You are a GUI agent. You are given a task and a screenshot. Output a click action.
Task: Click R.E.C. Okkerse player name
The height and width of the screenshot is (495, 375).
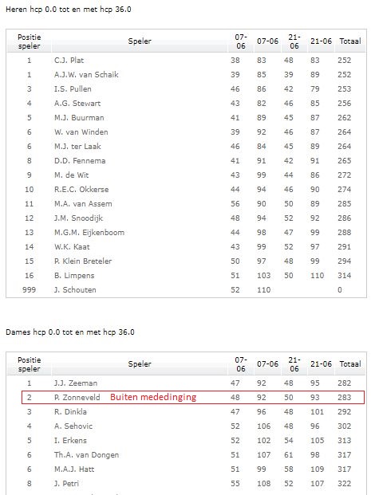coord(81,190)
